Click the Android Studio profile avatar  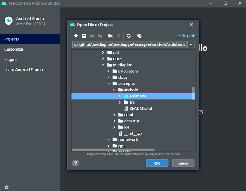[x=8, y=21]
